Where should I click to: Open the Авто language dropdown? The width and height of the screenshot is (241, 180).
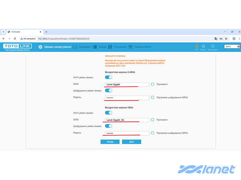coord(232,46)
